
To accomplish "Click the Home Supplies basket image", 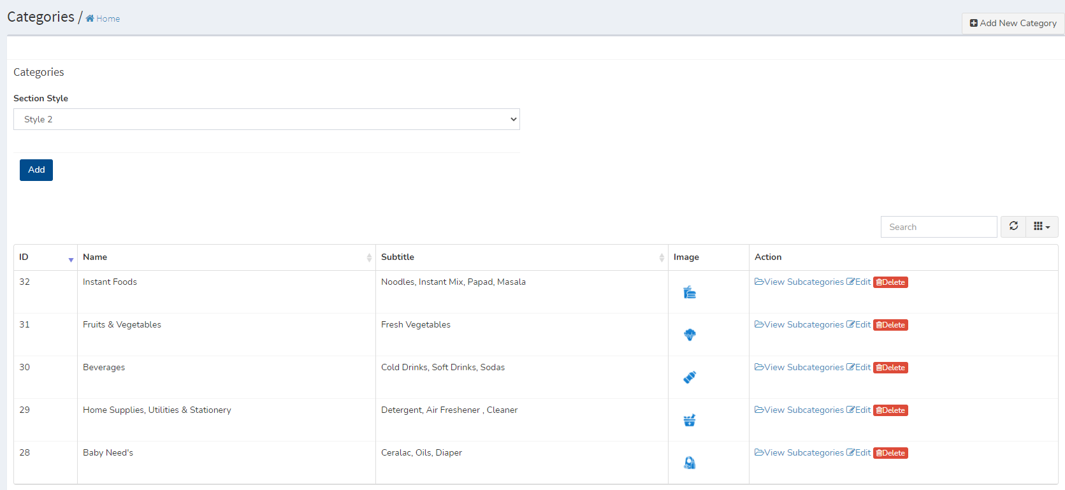I will [x=690, y=420].
